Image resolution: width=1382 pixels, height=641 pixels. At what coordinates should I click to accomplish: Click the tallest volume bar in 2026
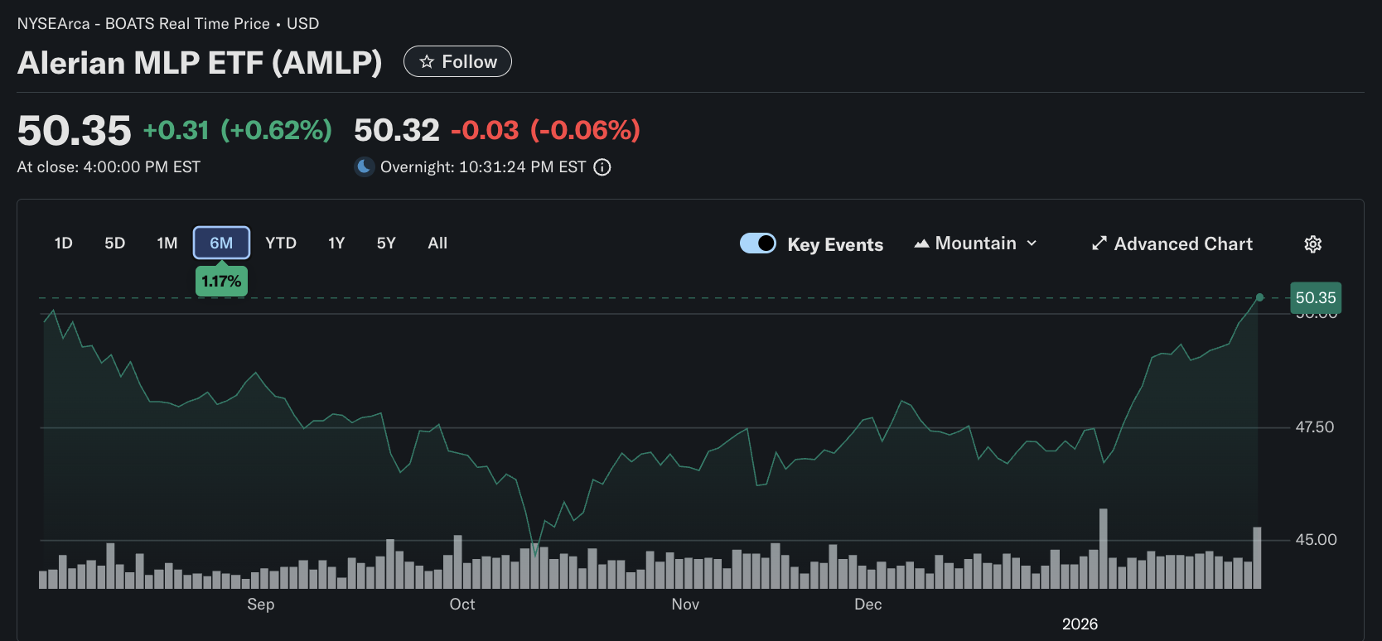coord(1104,548)
